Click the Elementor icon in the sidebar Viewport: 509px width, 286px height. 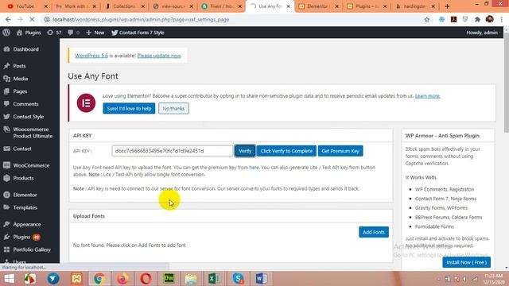pos(6,195)
